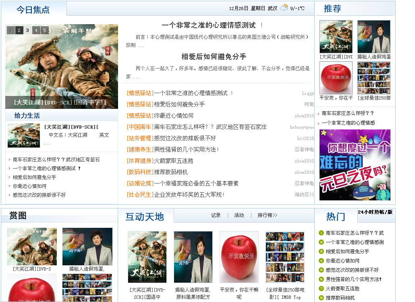The height and width of the screenshot is (302, 415).
Task: Open post 火箭豪取五连胜 in center list
Action: 174,161
